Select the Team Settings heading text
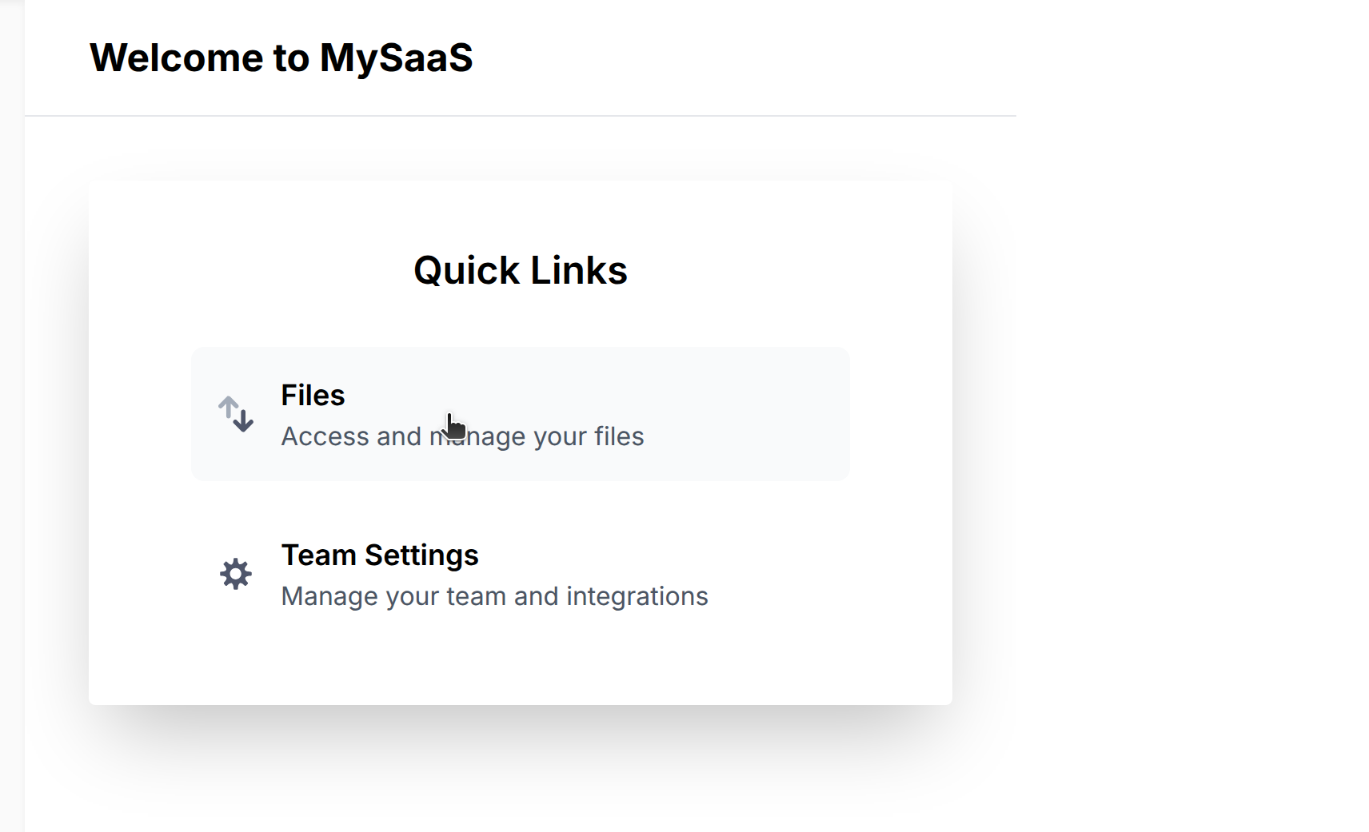 (380, 554)
